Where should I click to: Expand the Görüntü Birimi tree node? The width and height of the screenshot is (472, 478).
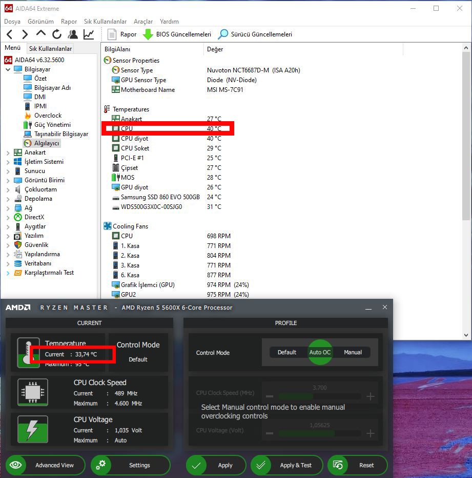click(8, 181)
